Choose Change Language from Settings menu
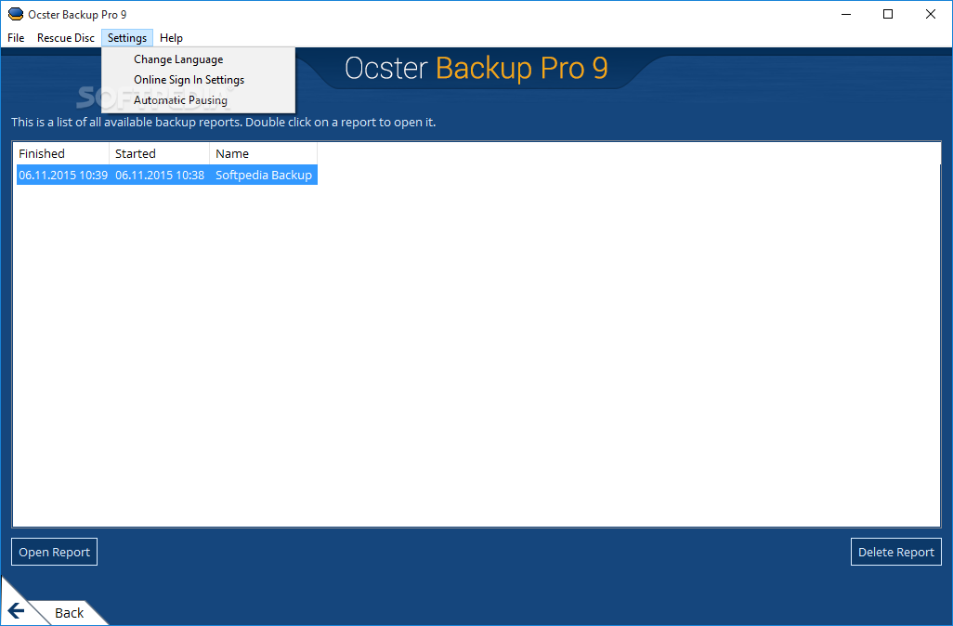This screenshot has height=626, width=953. pos(198,59)
